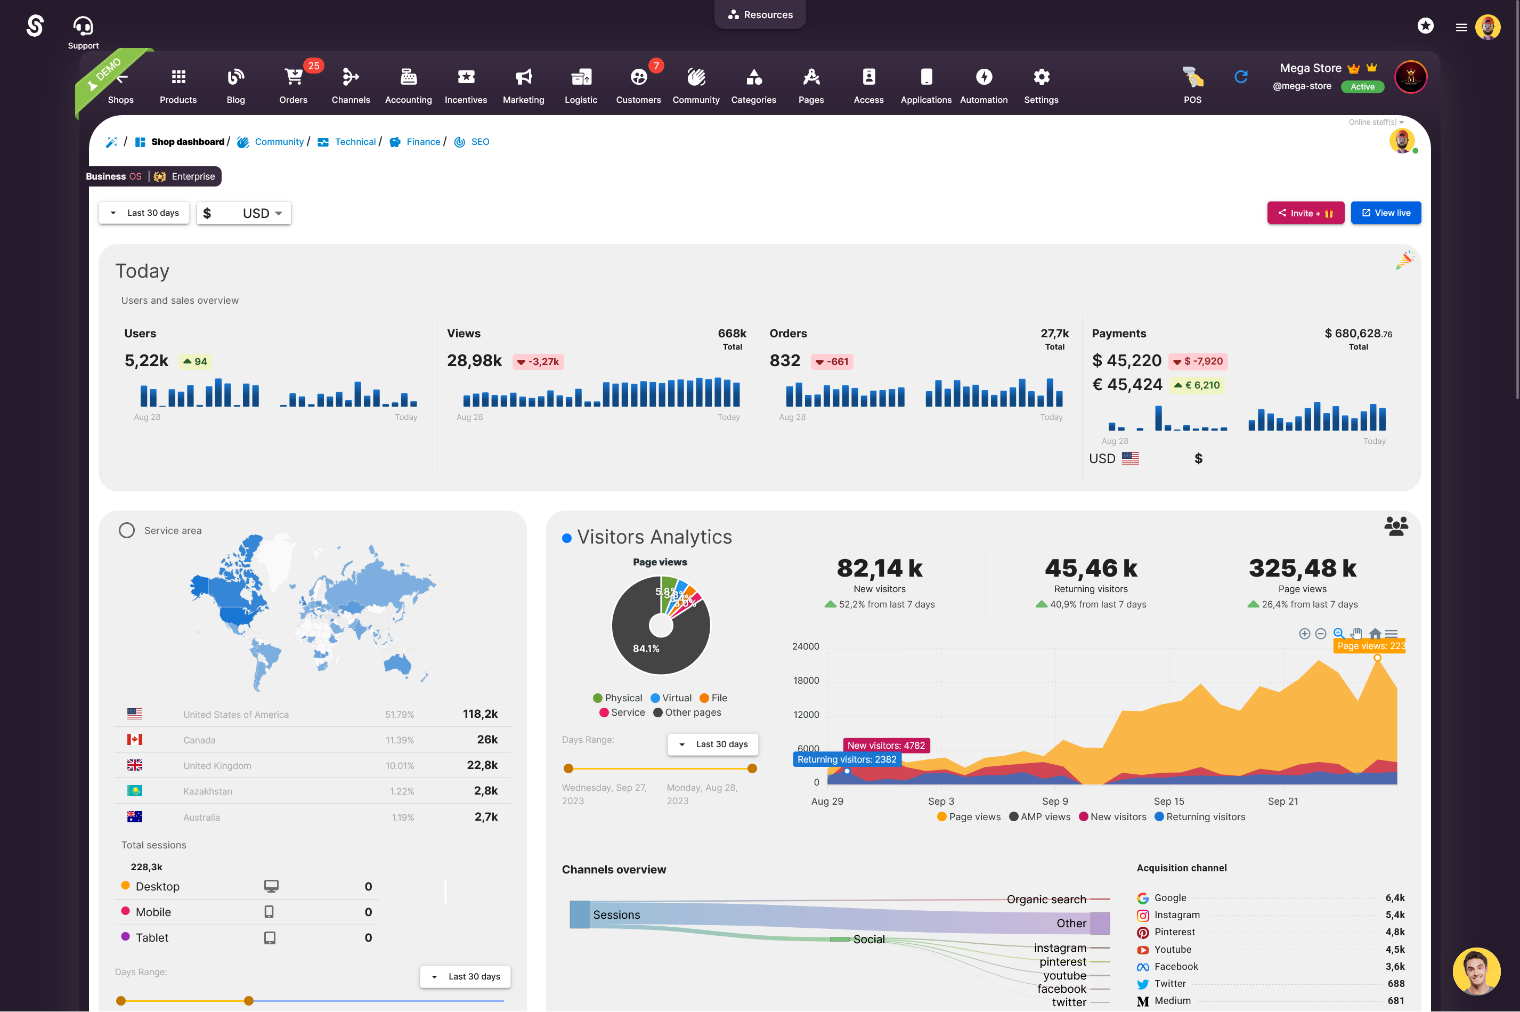This screenshot has height=1012, width=1520.
Task: Click the Mega Store round logo
Action: tap(1410, 77)
